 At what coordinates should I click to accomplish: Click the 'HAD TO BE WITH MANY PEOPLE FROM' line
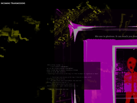click(62, 70)
